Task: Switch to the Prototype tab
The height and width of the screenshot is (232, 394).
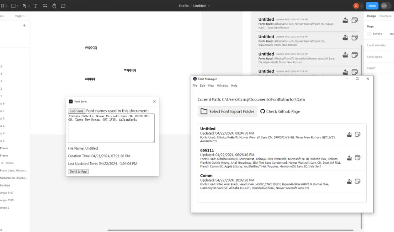Action: 385,16
